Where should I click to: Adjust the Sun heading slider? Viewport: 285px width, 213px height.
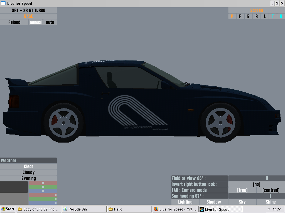click(256, 196)
